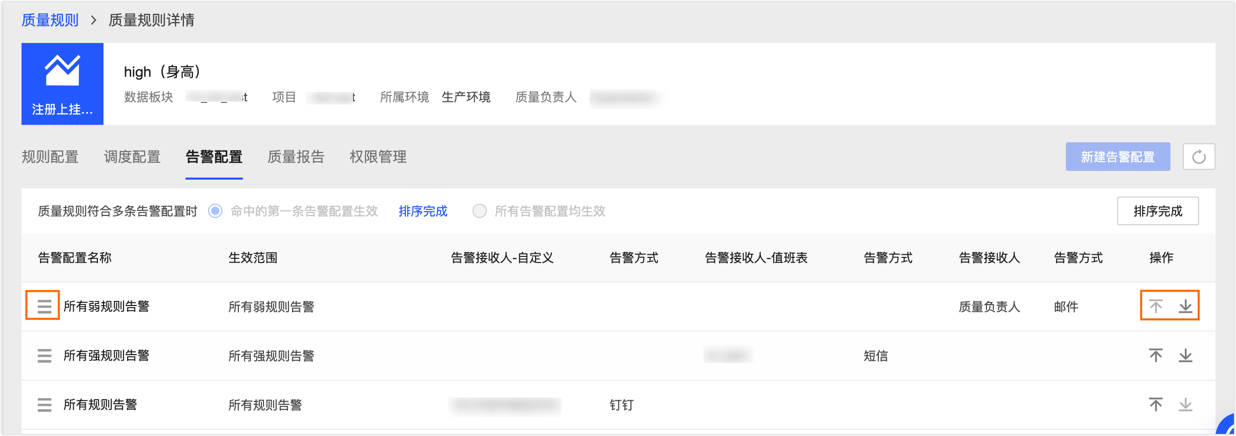The height and width of the screenshot is (436, 1236).
Task: Go to 权限管理 tab
Action: pos(378,157)
